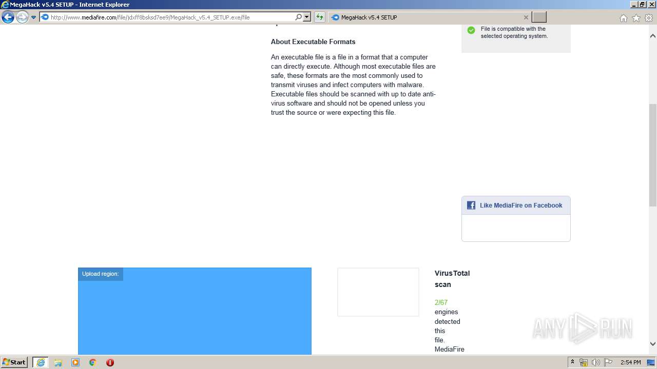Restore down the Internet Explorer window
The width and height of the screenshot is (657, 369).
pos(642,5)
